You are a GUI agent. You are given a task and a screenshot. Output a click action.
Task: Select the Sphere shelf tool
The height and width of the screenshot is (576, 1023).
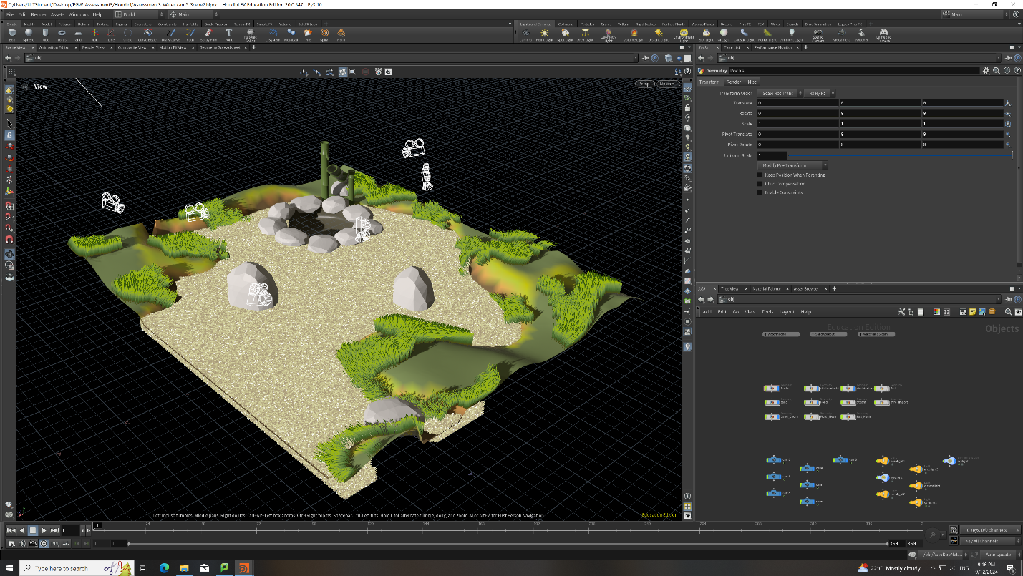point(29,34)
